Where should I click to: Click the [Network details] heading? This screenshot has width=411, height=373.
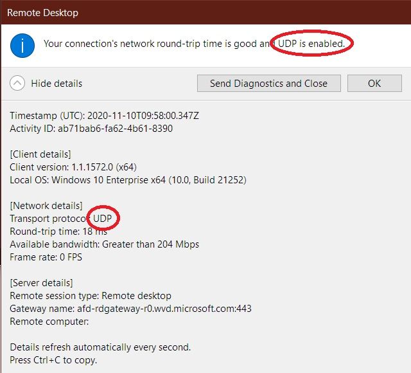[46, 206]
